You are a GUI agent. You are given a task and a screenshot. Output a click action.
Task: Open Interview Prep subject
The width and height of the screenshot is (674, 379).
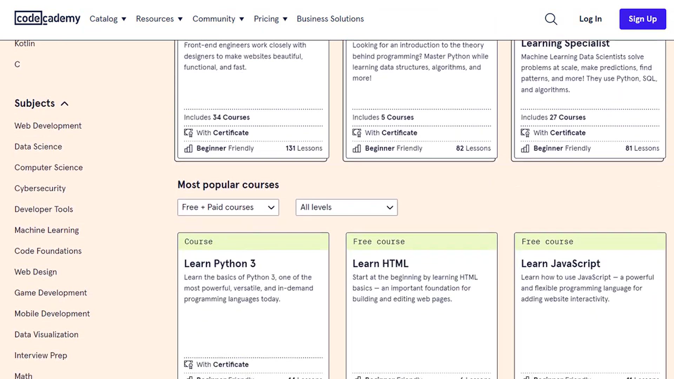click(x=41, y=355)
